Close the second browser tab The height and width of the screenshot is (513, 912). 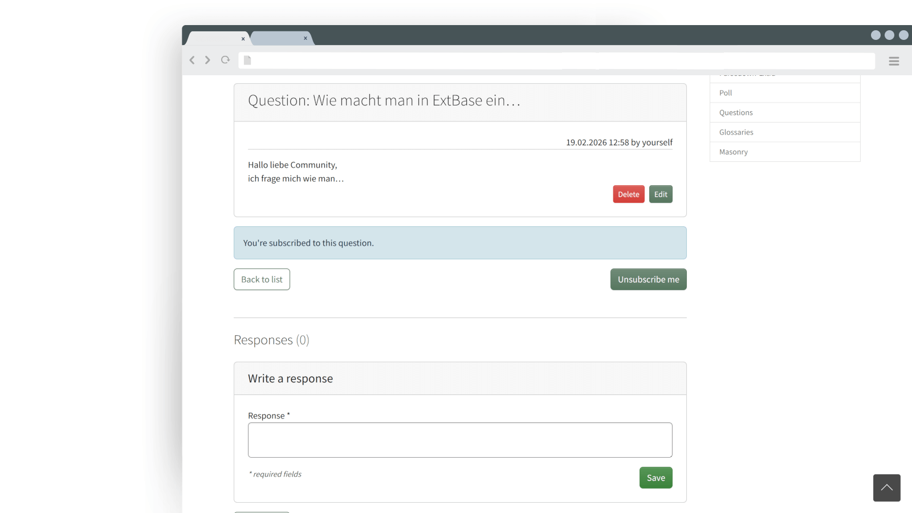point(306,38)
